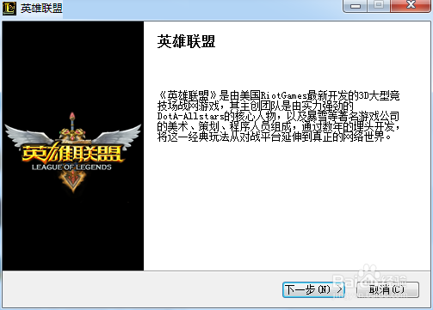Click the 取消(C) cancel button

tap(387, 289)
